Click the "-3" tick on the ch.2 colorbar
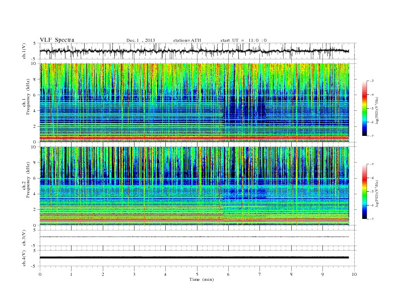Viewport: 399px width, 308px height. coord(372,164)
